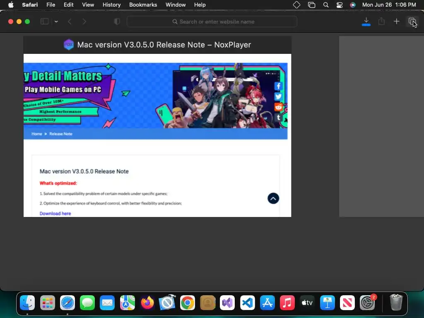Open the Apple menu
This screenshot has width=424, height=318.
11,5
